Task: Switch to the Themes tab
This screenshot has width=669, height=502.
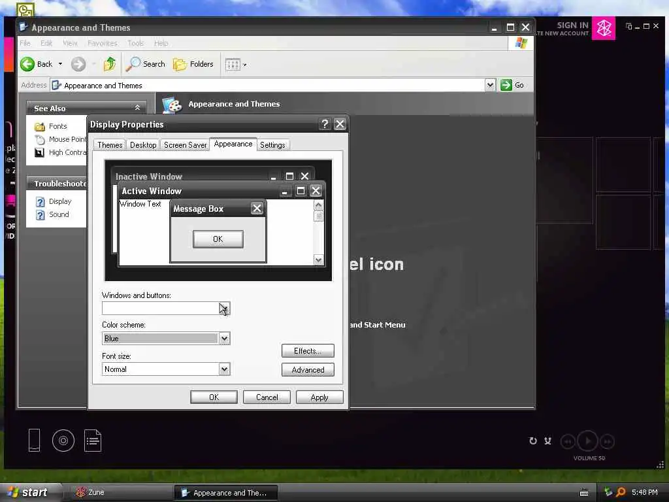Action: point(110,145)
